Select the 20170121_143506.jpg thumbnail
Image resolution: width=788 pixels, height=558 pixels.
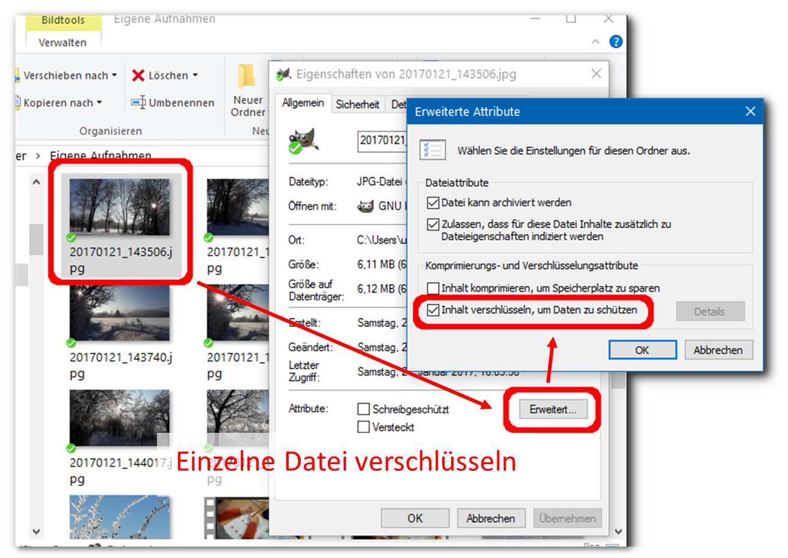tap(120, 208)
